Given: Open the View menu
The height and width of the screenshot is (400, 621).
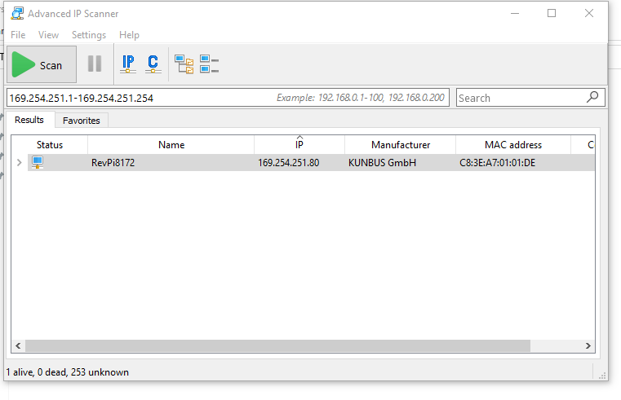Looking at the screenshot, I should click(48, 35).
